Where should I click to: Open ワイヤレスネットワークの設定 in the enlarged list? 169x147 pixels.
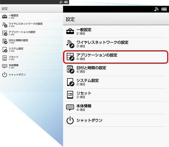(116, 44)
